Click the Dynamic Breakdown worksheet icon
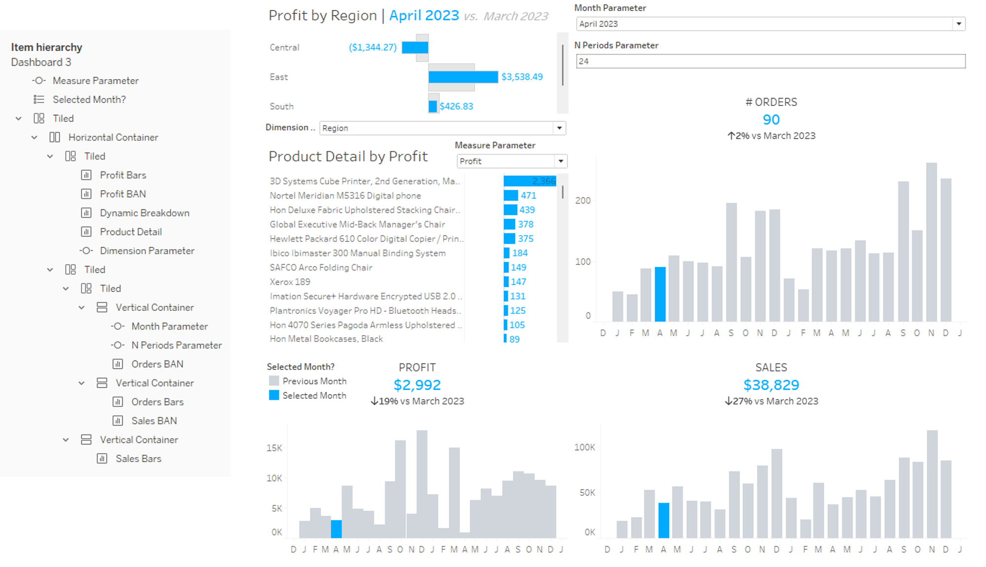The height and width of the screenshot is (567, 986). pyautogui.click(x=86, y=213)
